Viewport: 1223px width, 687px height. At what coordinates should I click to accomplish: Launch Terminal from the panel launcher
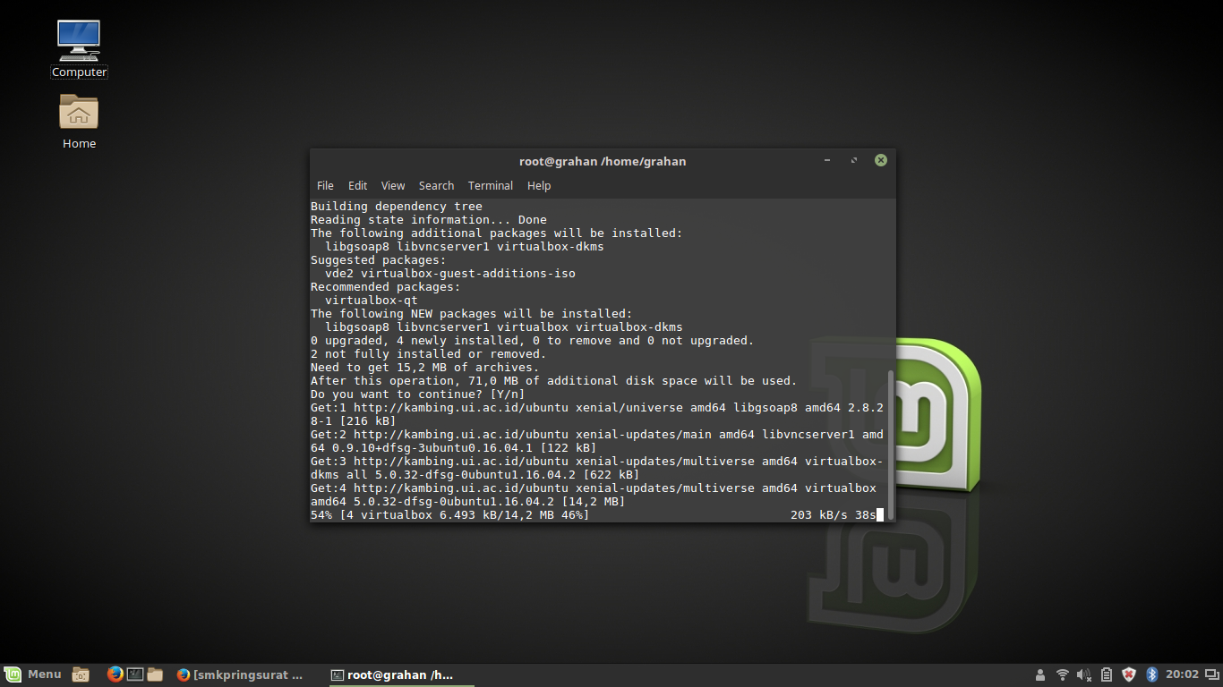[x=135, y=674]
